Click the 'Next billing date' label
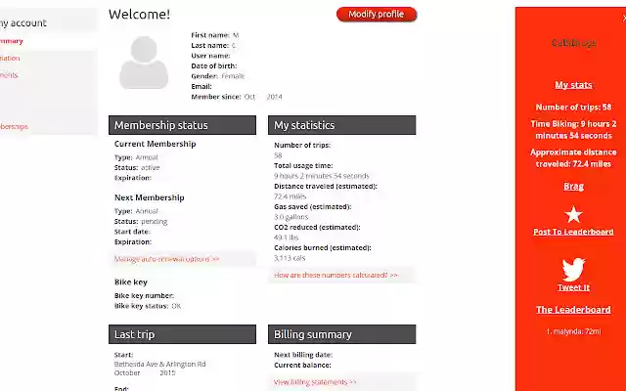 (303, 355)
